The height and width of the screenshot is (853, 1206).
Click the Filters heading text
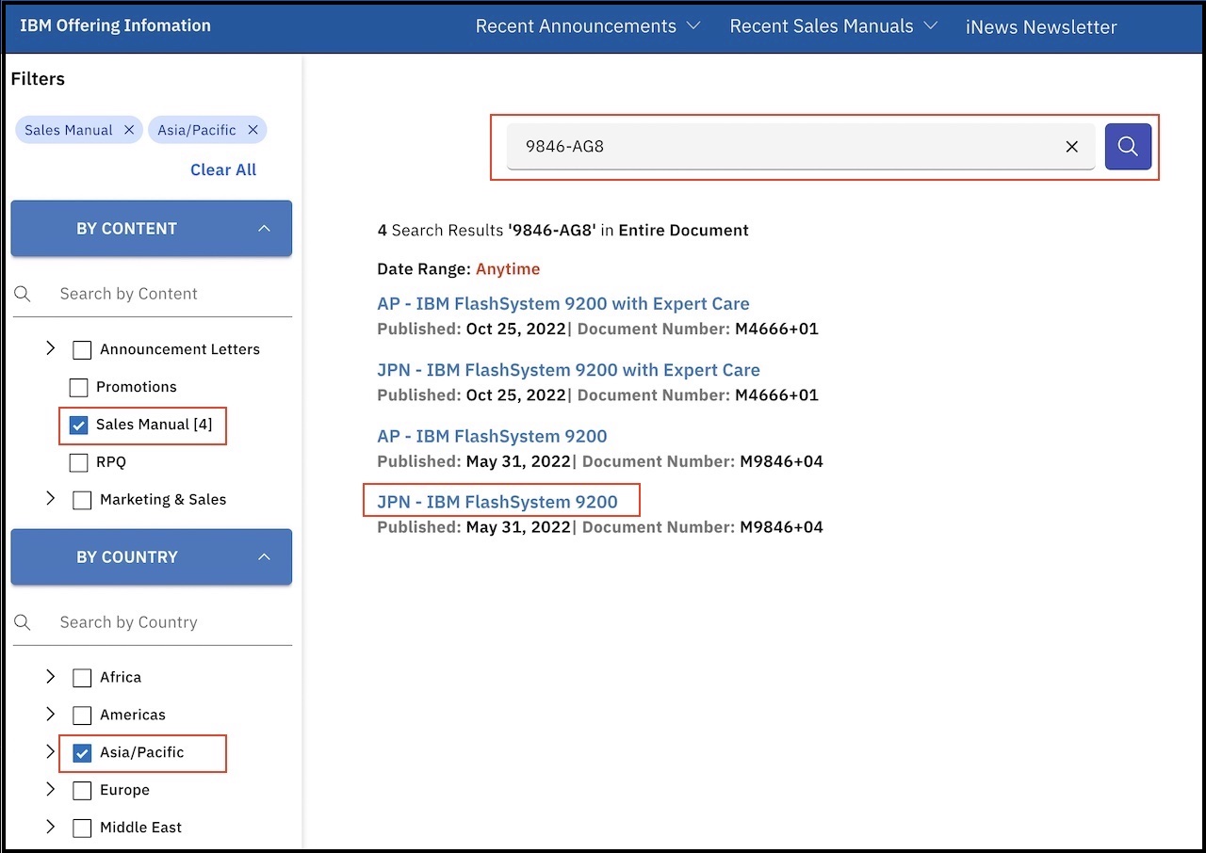coord(38,79)
